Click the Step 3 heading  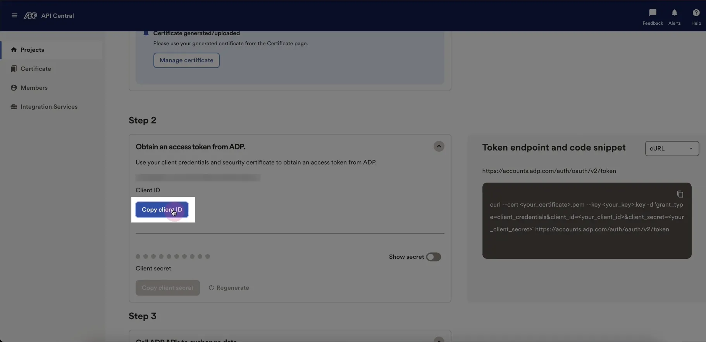pos(142,316)
